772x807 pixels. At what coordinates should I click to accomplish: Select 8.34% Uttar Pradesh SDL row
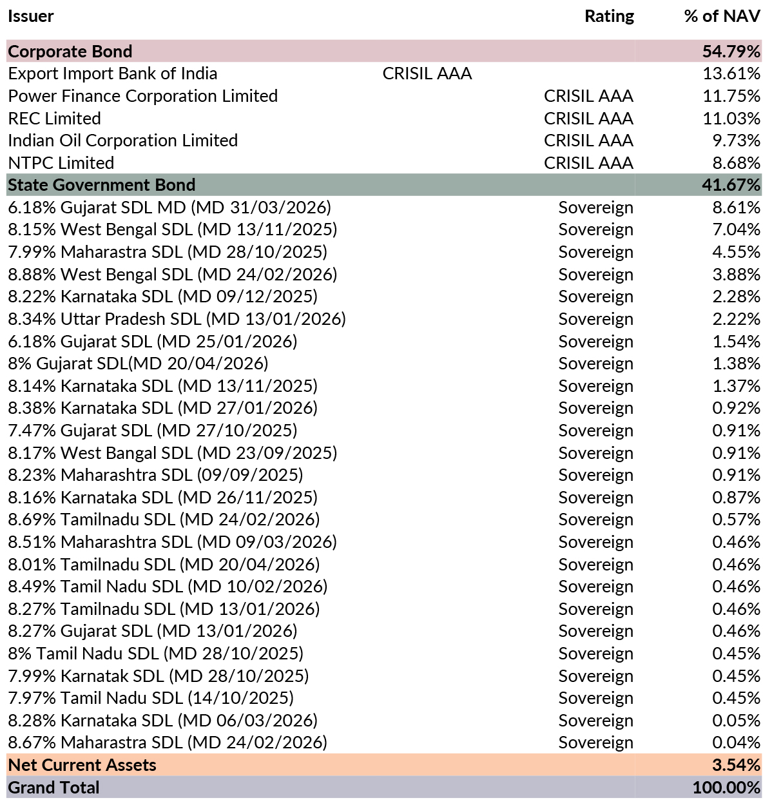coord(177,319)
